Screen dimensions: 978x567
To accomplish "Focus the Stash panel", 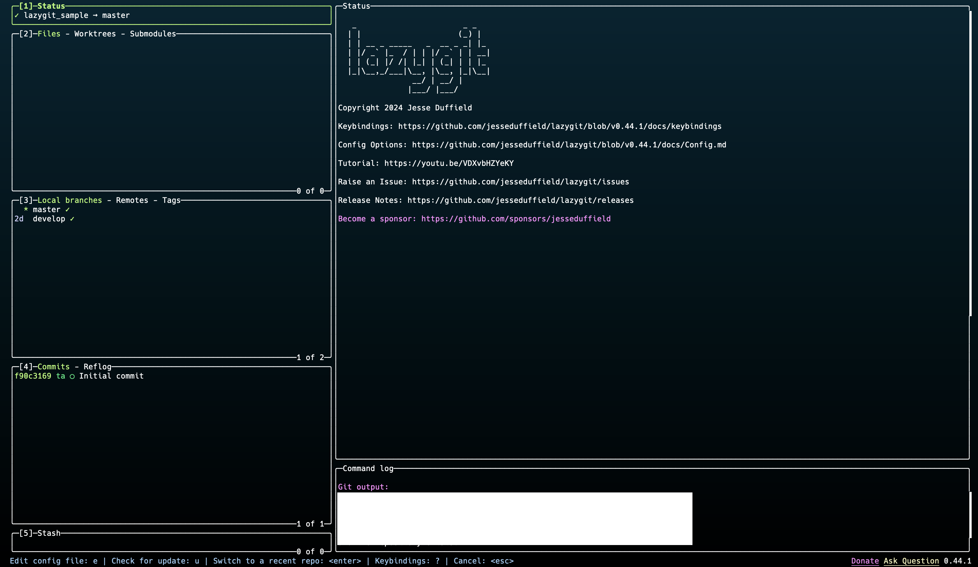I will click(x=49, y=533).
